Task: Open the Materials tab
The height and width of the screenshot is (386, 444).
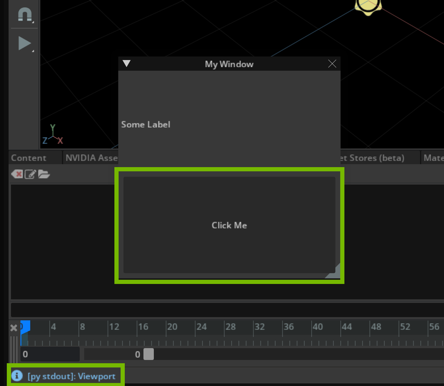Action: [x=433, y=158]
